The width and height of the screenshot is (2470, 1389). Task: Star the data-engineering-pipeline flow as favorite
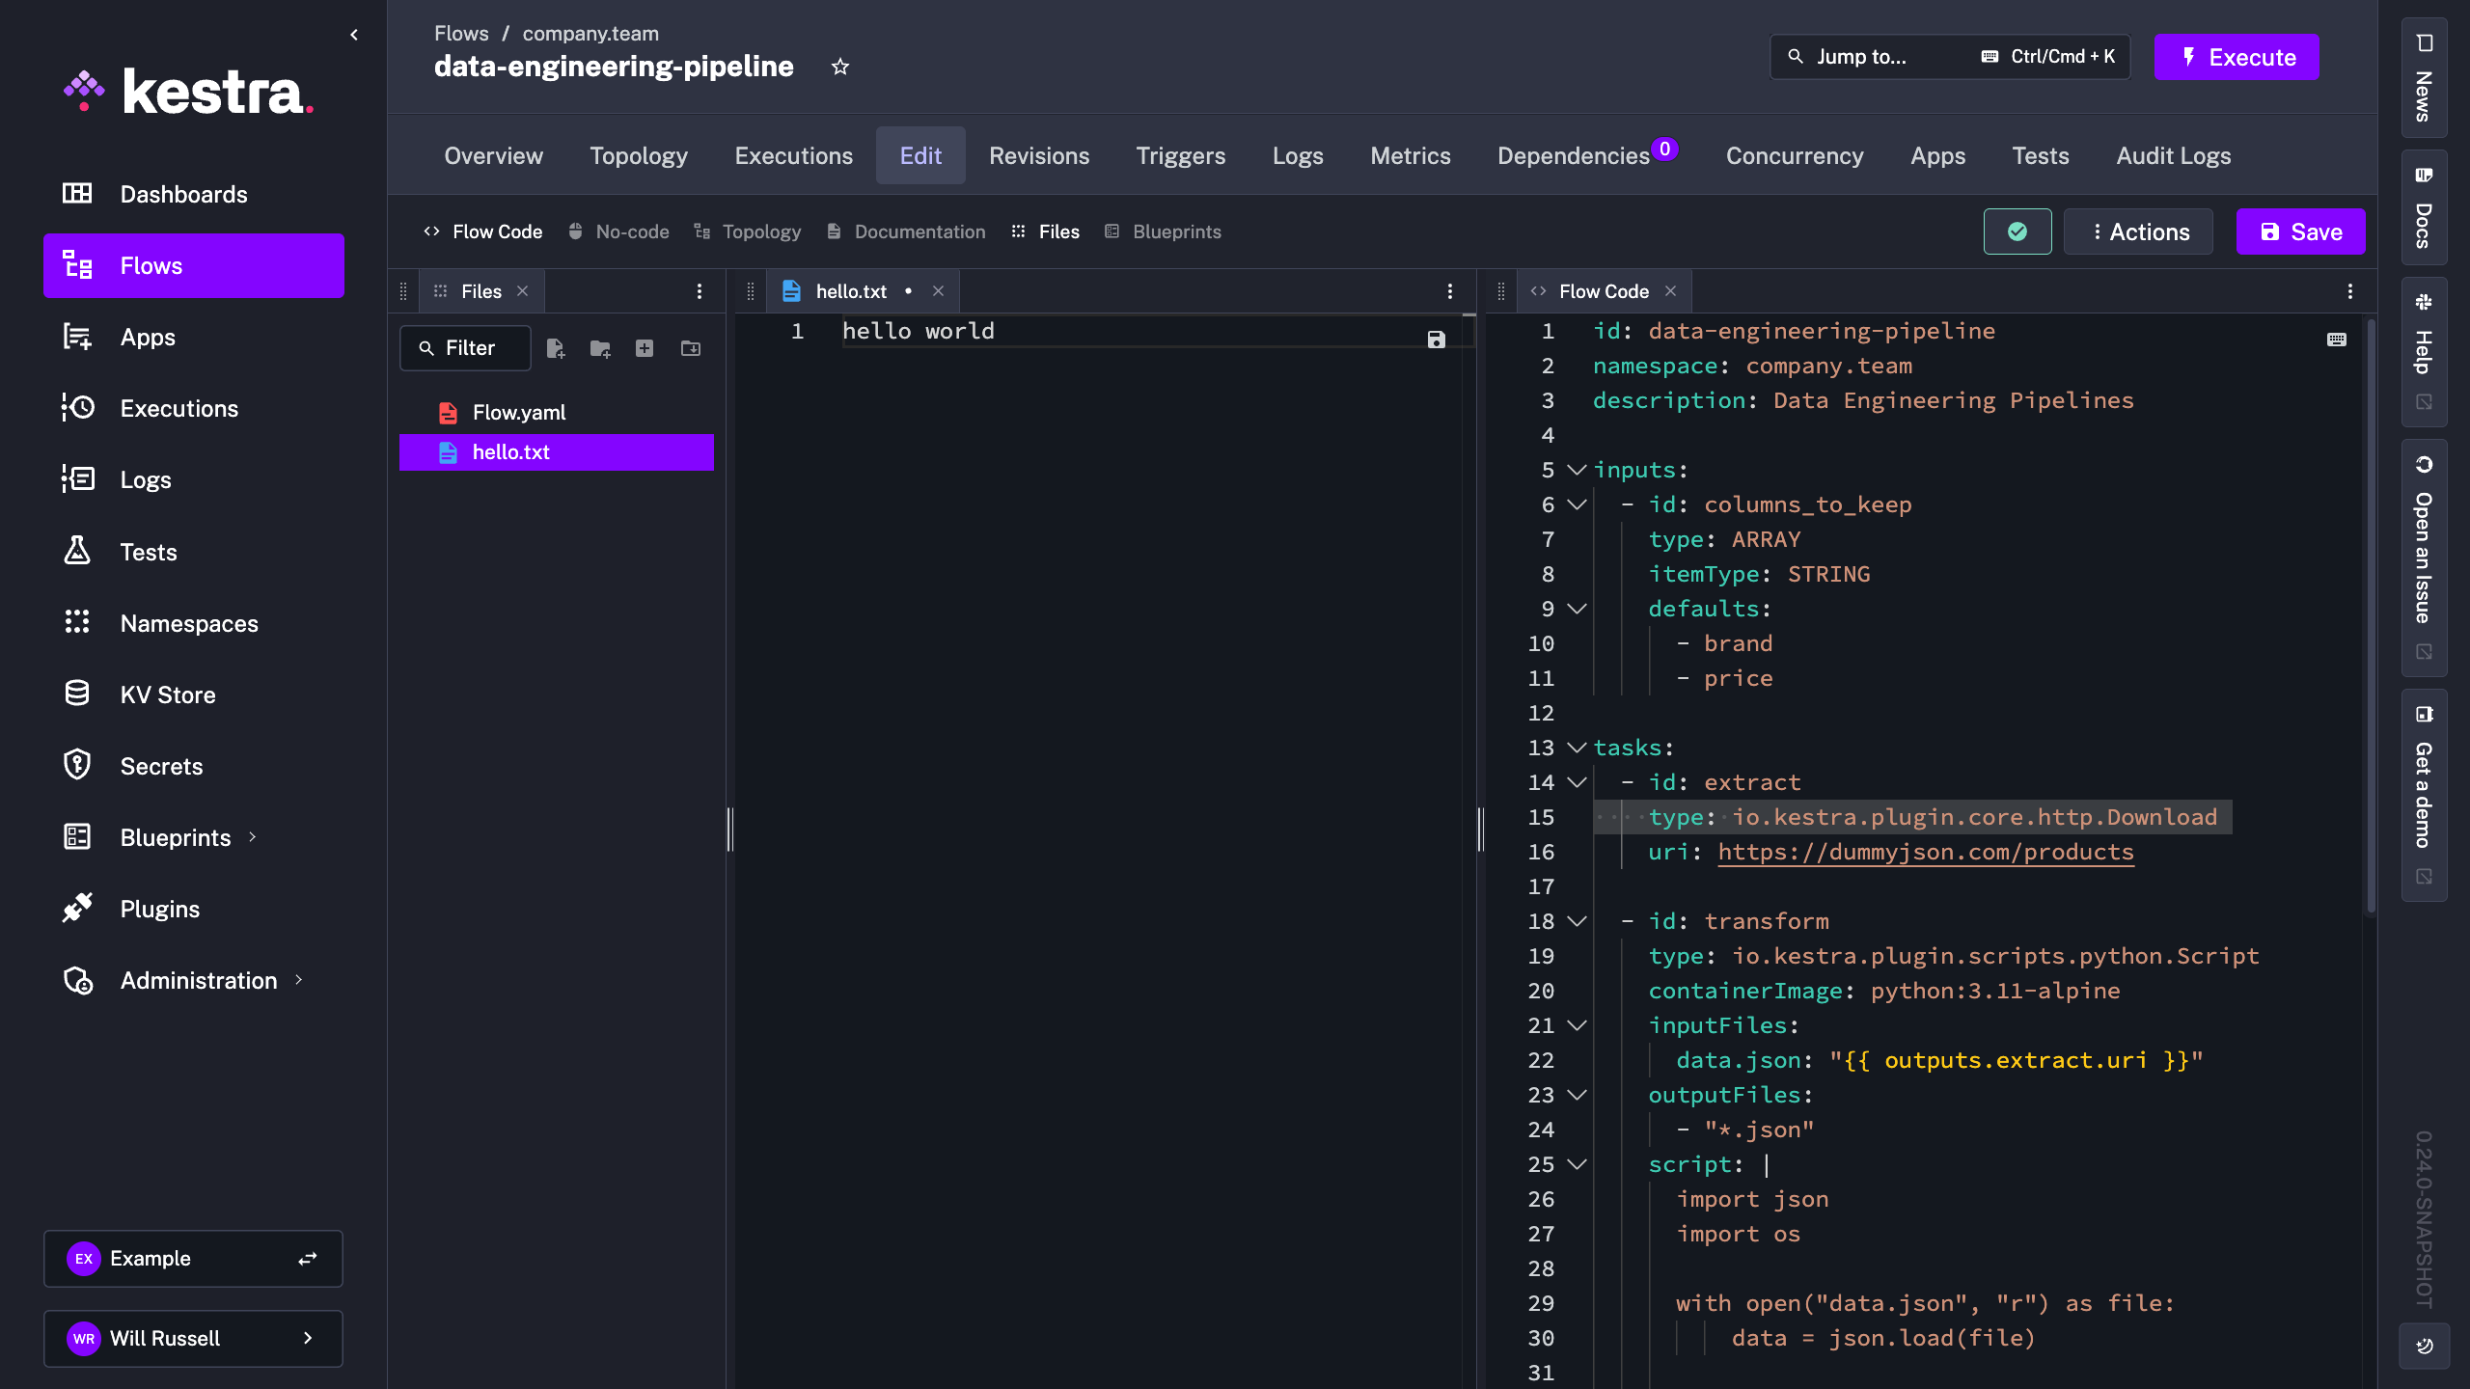pyautogui.click(x=840, y=67)
